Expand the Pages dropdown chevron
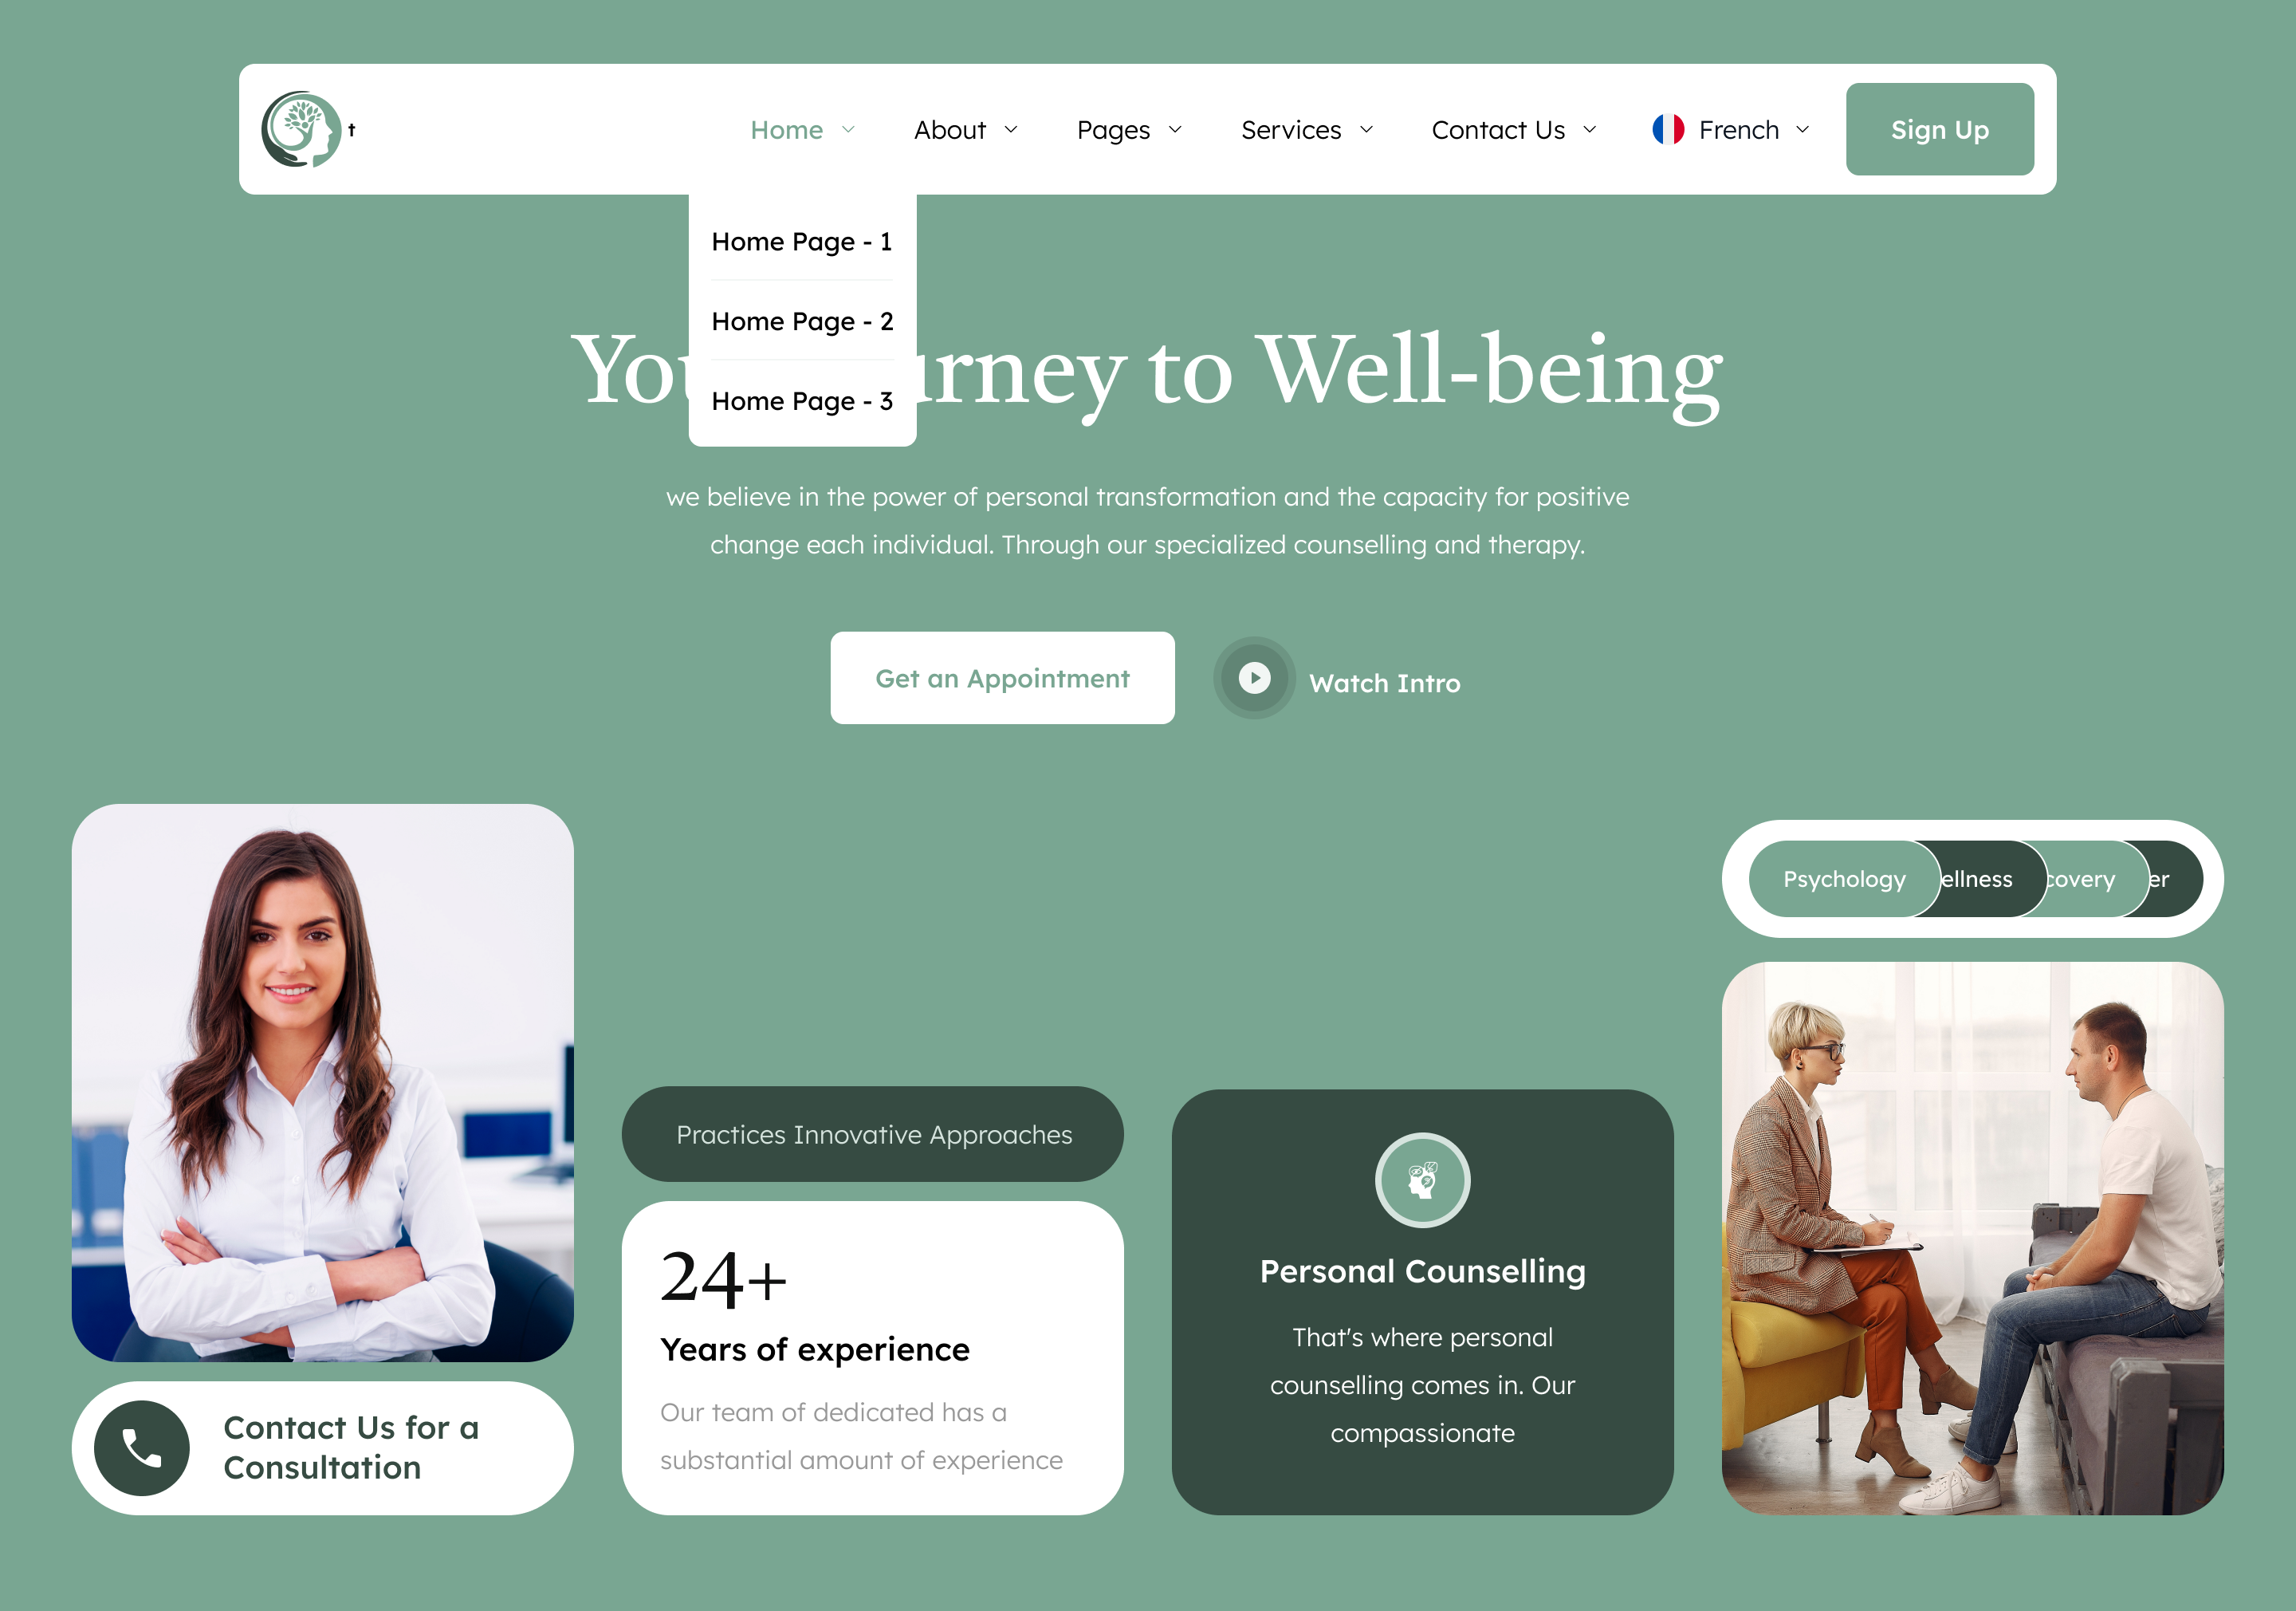 [1175, 130]
